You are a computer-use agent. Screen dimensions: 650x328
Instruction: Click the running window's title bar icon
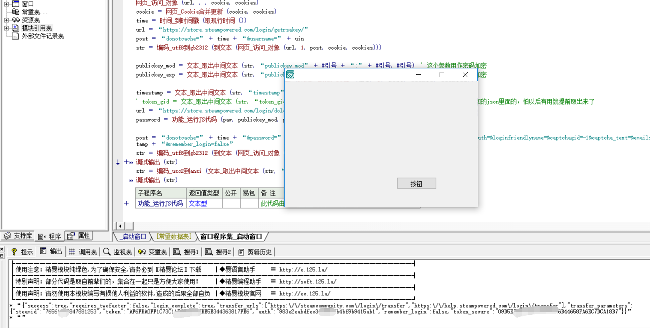click(x=290, y=75)
